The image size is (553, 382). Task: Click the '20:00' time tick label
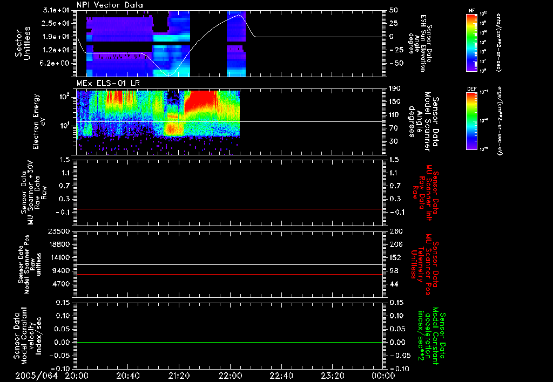pyautogui.click(x=77, y=376)
